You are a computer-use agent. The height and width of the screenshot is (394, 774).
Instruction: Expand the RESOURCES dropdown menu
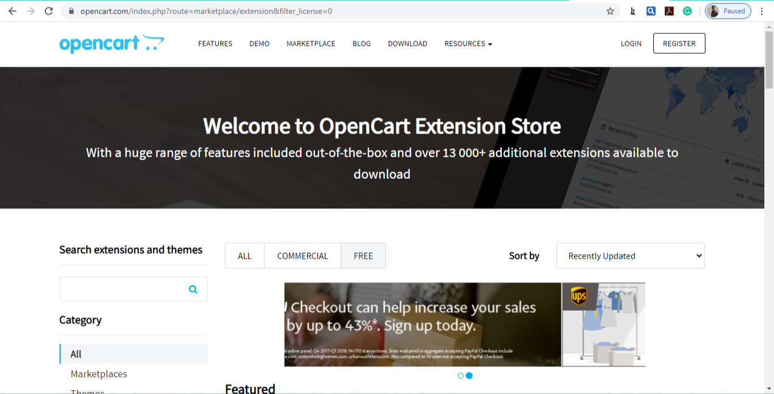[468, 44]
